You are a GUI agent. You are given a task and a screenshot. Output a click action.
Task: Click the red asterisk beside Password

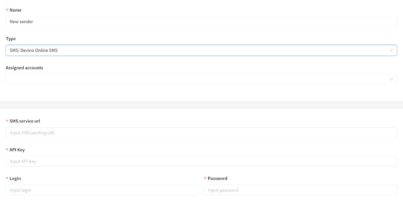[x=205, y=179]
